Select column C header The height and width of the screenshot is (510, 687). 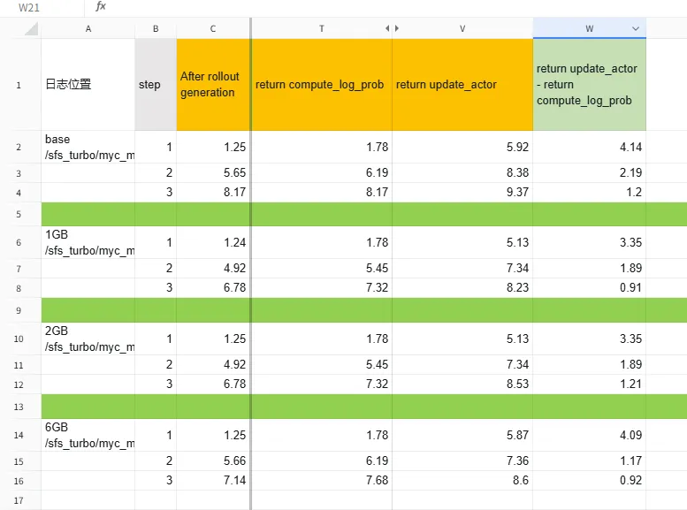coord(213,28)
